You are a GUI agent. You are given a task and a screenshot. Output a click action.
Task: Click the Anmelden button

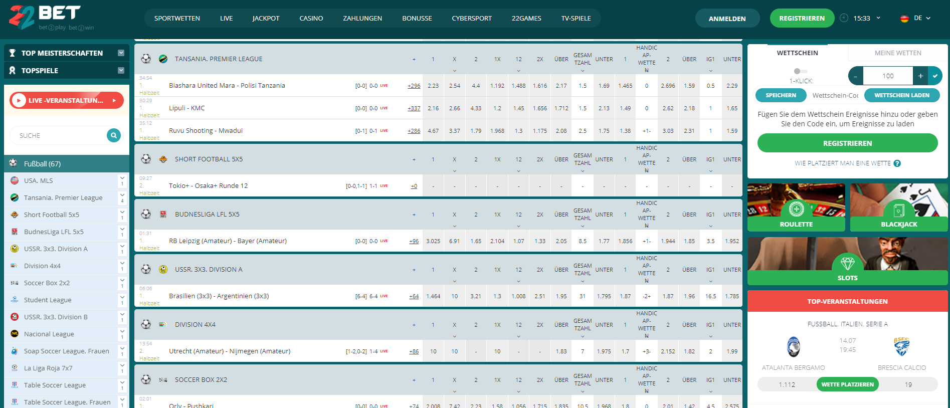pyautogui.click(x=727, y=19)
